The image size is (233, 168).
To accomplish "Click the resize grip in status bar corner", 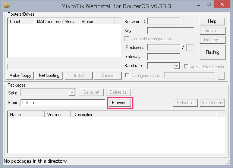I will [x=227, y=162].
